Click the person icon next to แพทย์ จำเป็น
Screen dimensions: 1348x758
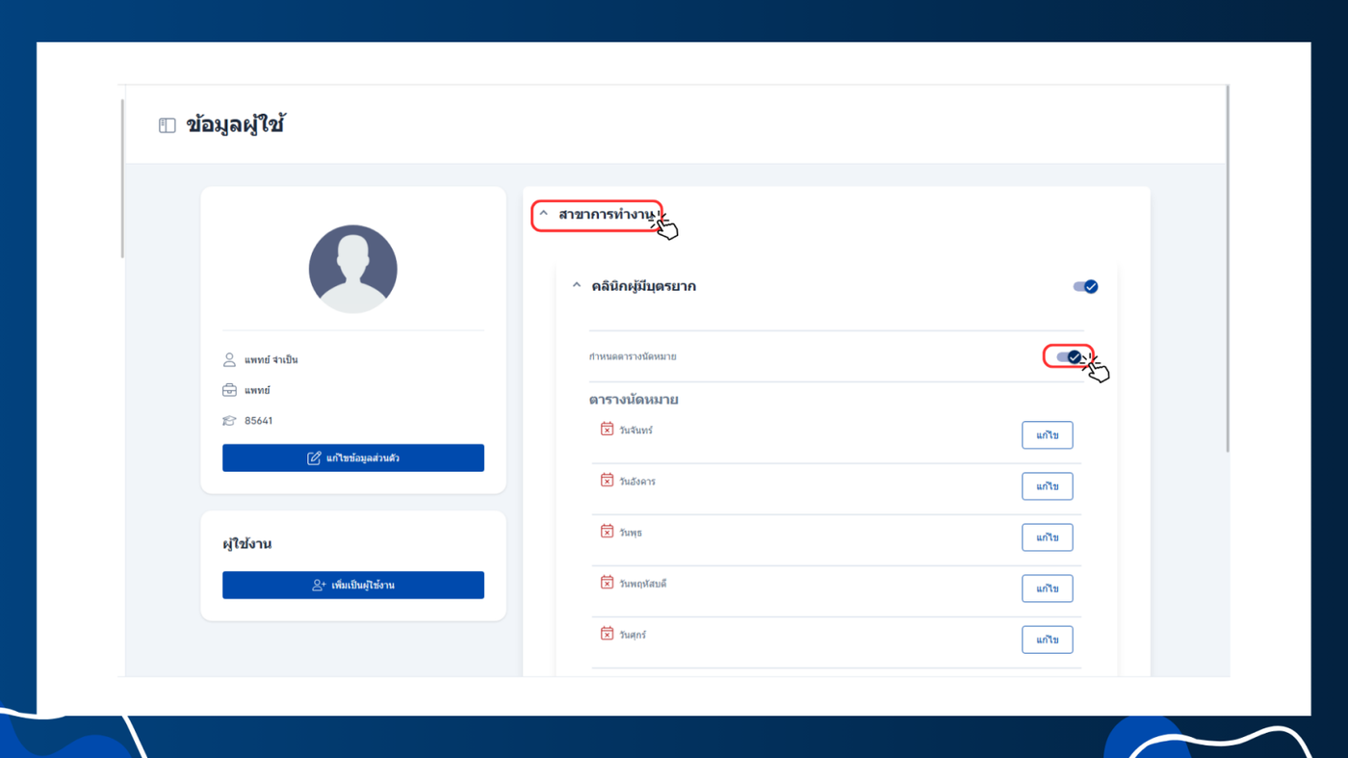coord(229,359)
